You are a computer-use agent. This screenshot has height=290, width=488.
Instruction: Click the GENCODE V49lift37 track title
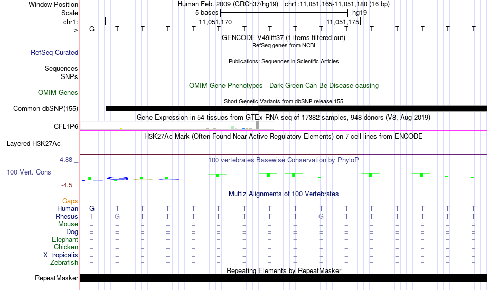[284, 37]
